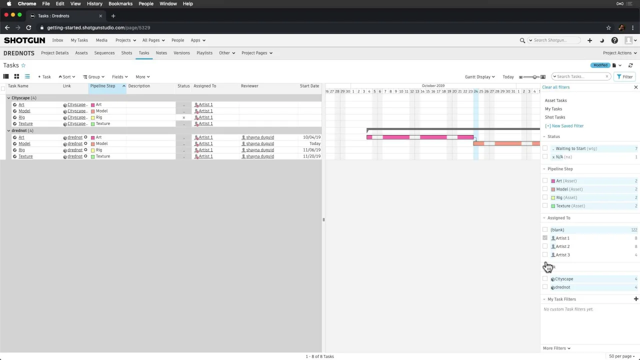Viewport: 640px width, 360px height.
Task: Open the Project Actions dropdown
Action: (620, 53)
